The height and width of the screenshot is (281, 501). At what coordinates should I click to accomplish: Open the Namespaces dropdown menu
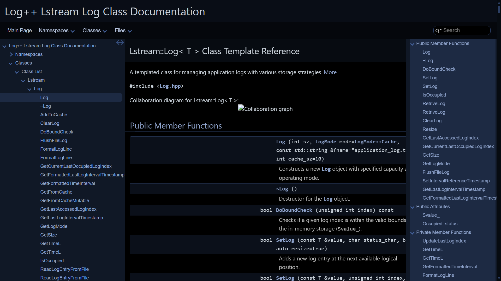pyautogui.click(x=57, y=31)
